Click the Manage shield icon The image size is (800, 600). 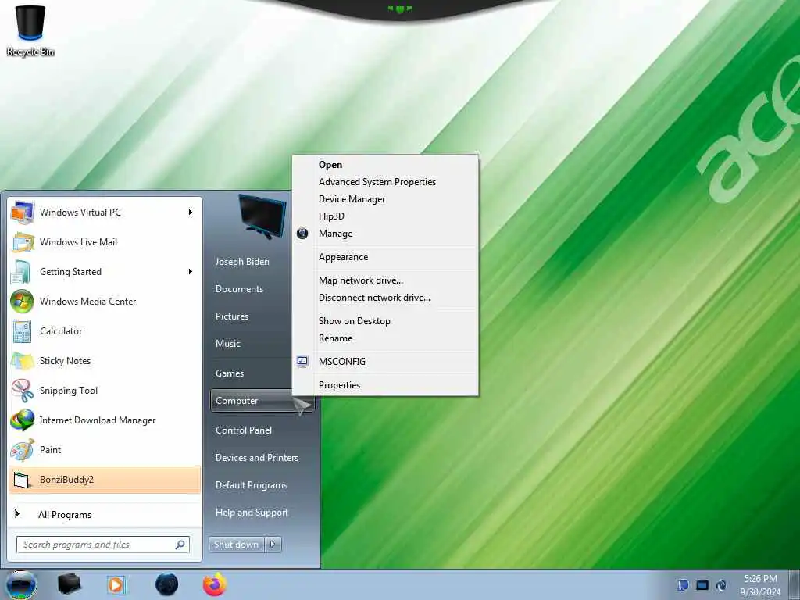(302, 234)
